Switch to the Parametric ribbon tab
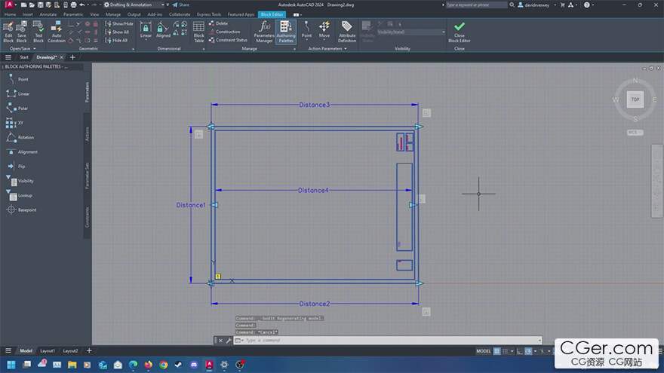The width and height of the screenshot is (664, 373). pyautogui.click(x=73, y=14)
